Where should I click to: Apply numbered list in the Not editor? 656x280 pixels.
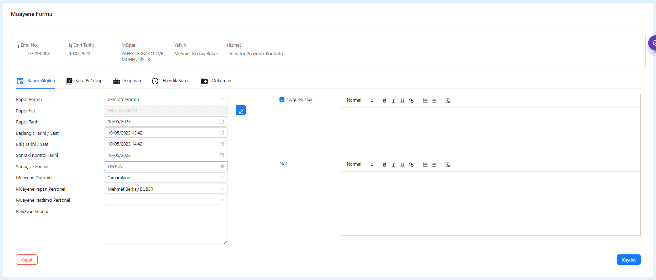[425, 165]
